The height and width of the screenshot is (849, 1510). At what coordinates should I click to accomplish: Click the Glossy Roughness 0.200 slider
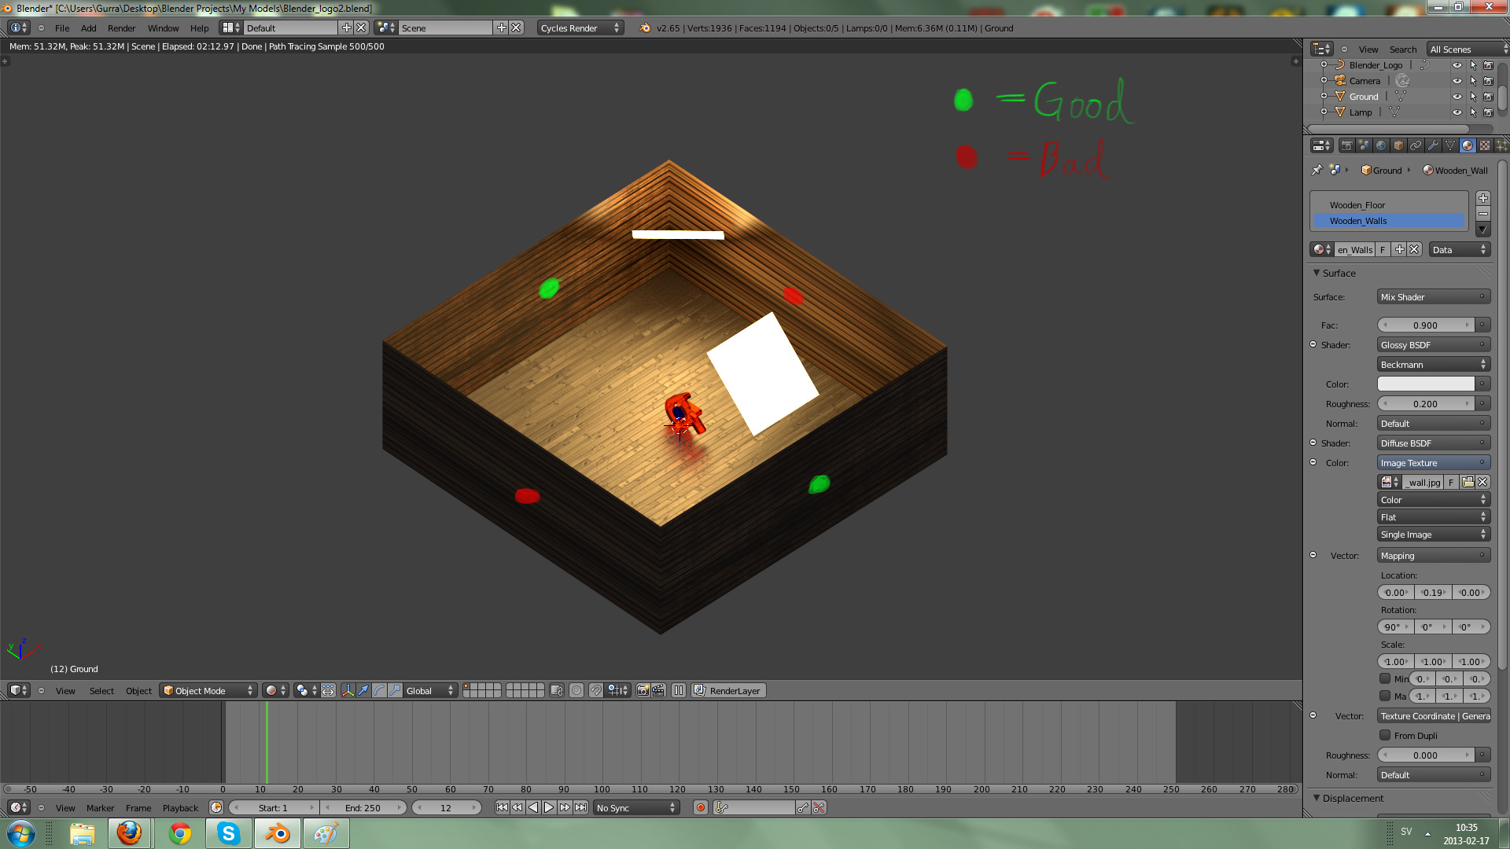tap(1426, 403)
